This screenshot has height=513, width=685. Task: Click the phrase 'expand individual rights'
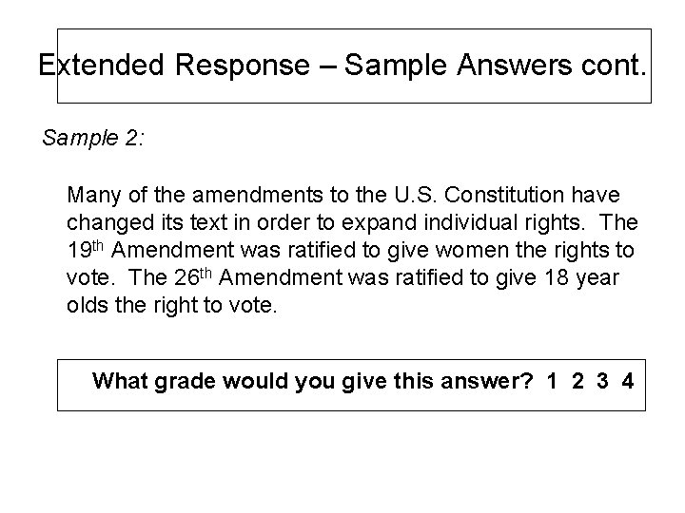(461, 222)
